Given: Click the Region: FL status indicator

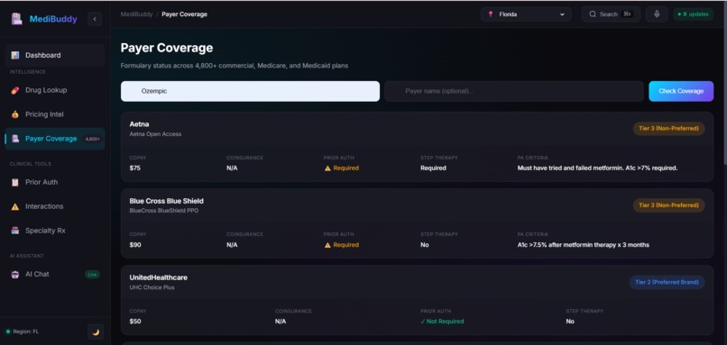Looking at the screenshot, I should coord(23,331).
